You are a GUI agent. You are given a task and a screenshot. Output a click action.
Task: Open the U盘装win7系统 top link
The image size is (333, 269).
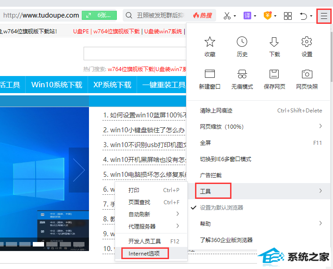[x=163, y=31]
